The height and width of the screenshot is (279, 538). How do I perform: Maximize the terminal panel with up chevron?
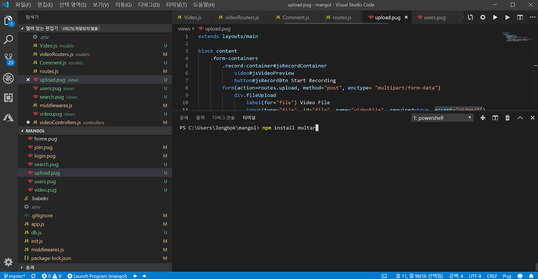click(520, 118)
